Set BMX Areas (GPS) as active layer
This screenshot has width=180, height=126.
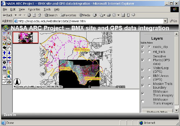tap(149, 78)
